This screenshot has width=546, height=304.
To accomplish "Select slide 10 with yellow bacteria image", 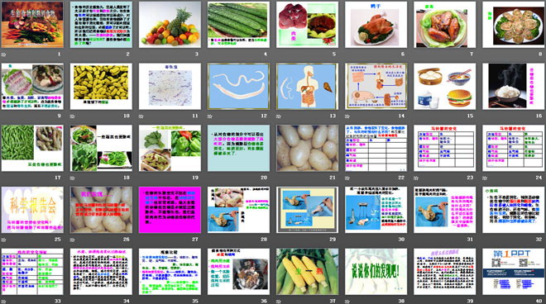I will point(101,86).
